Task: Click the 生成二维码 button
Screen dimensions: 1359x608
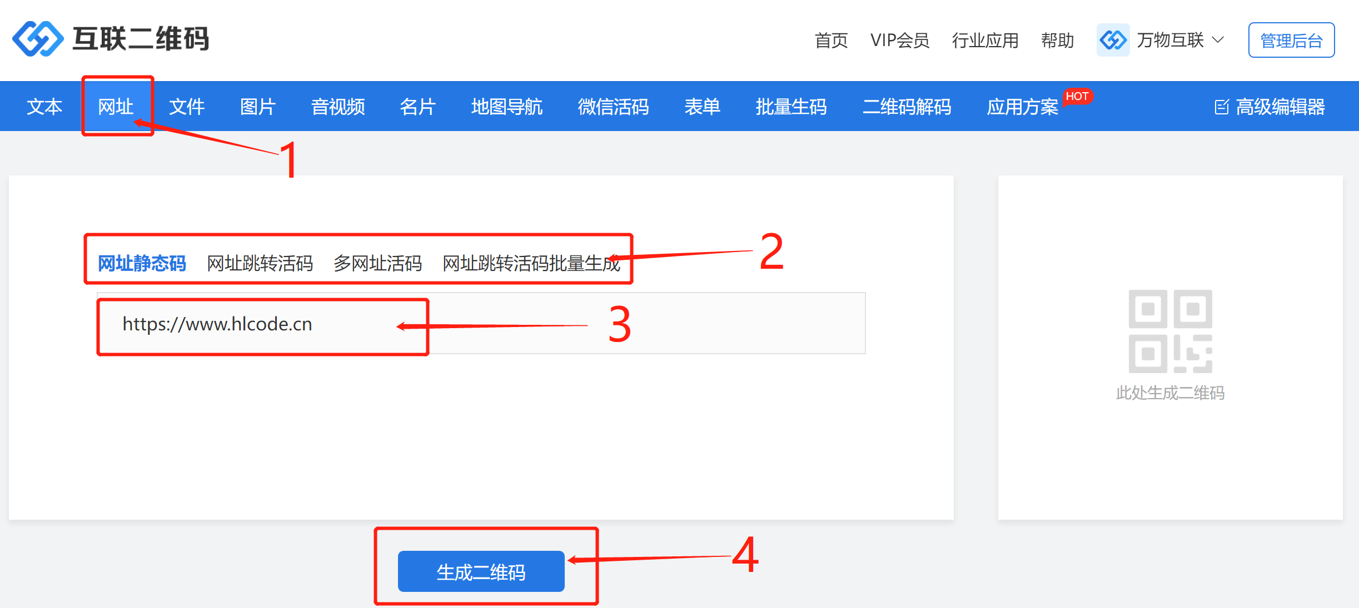Action: (x=481, y=571)
